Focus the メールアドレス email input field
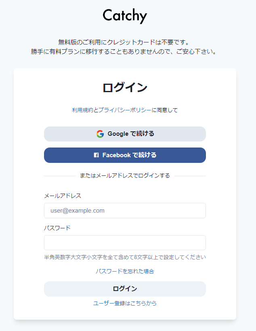 click(125, 211)
